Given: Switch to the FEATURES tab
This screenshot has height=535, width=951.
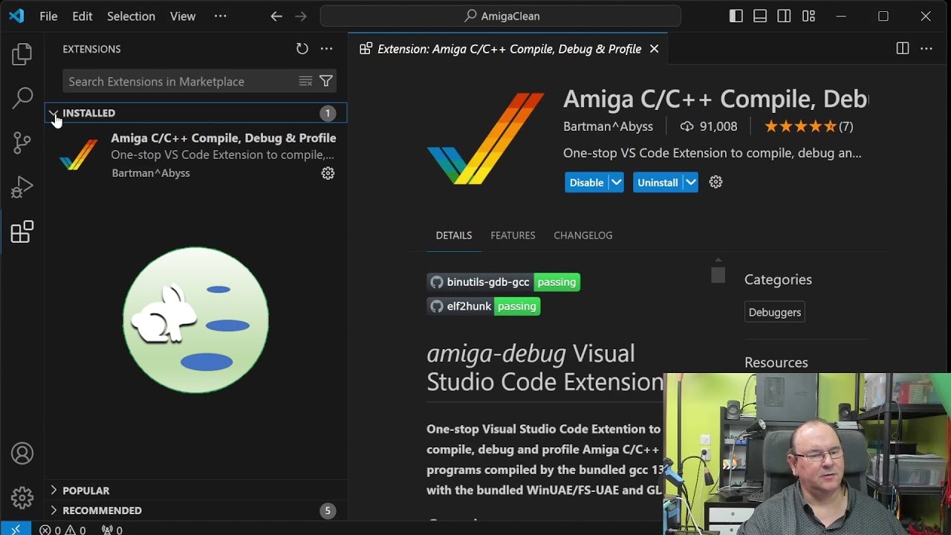Looking at the screenshot, I should (x=513, y=235).
